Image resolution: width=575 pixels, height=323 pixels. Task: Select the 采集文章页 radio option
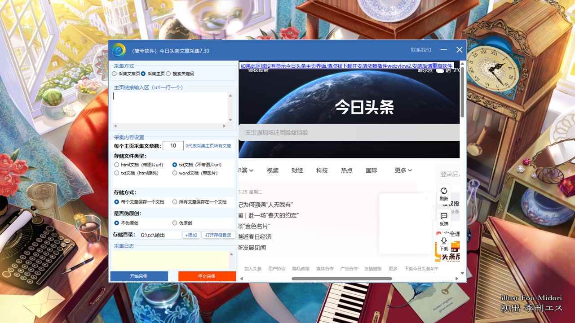click(115, 74)
